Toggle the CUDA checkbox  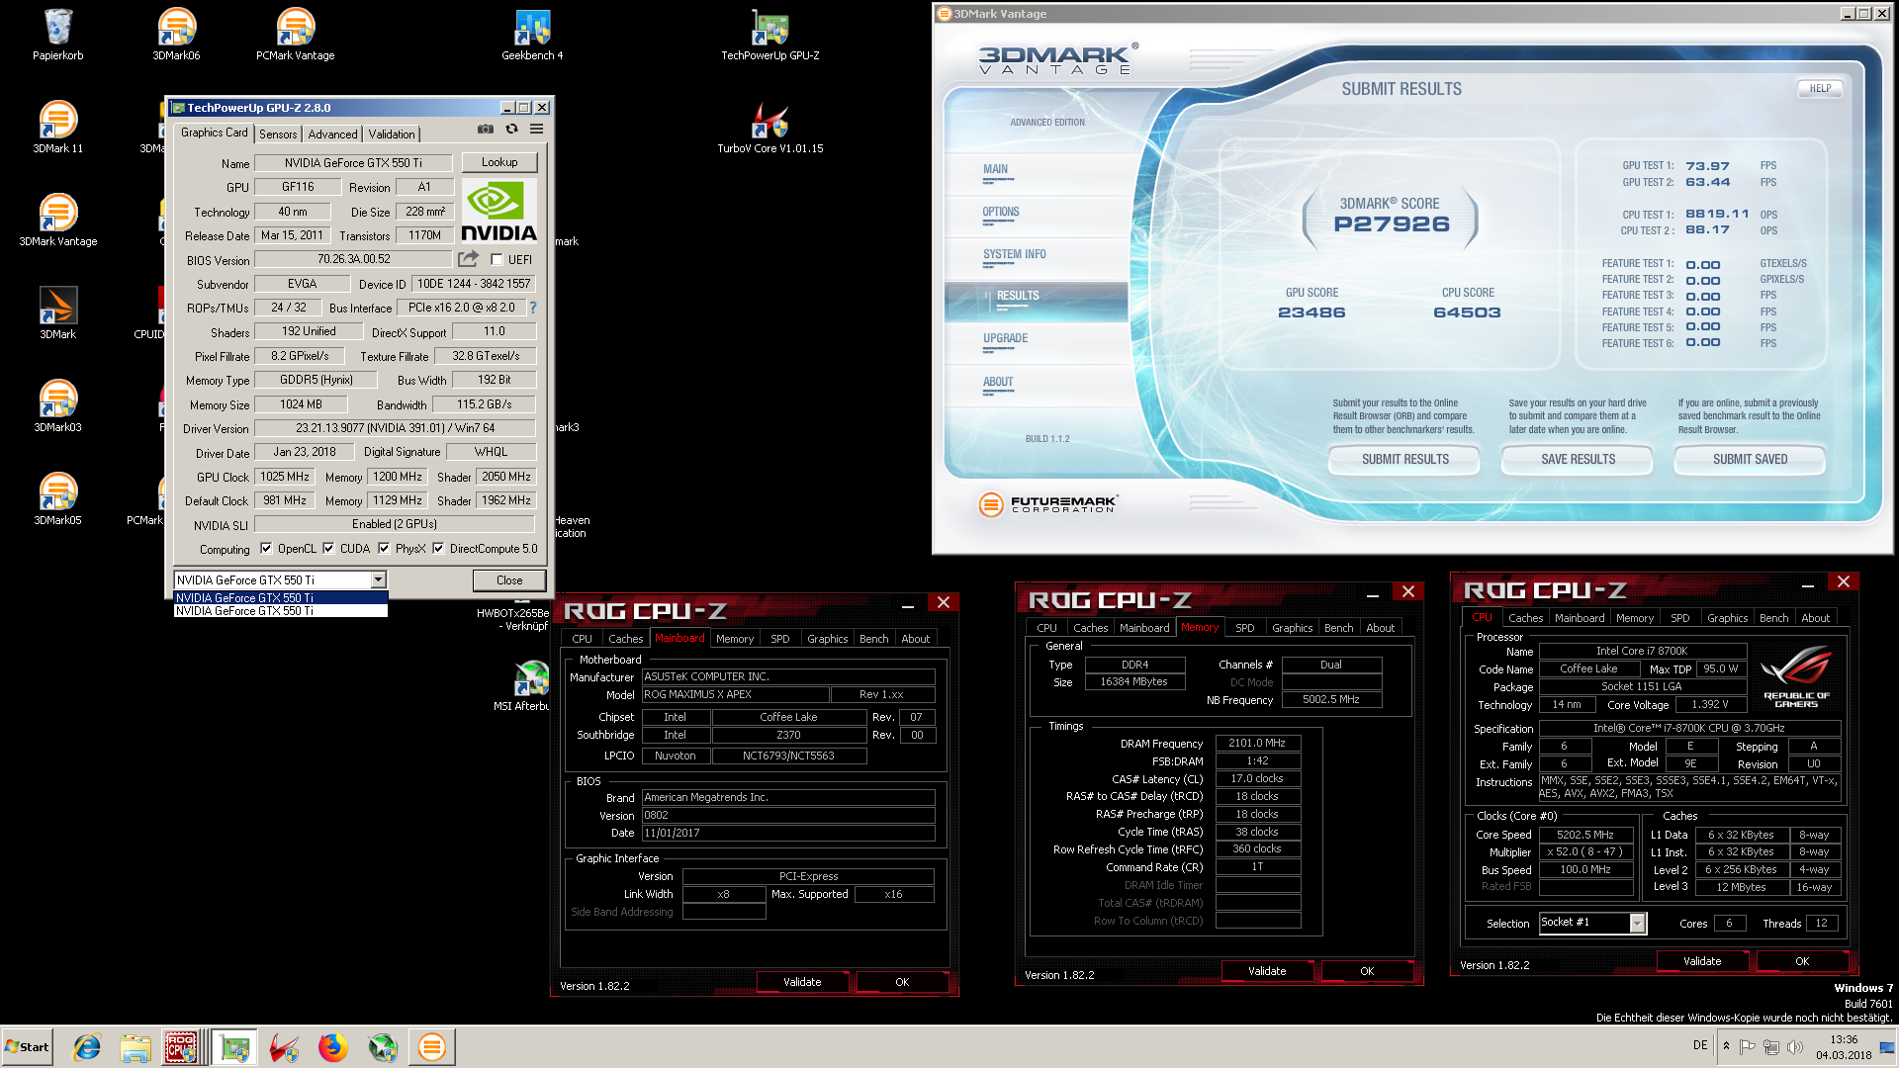(x=328, y=548)
